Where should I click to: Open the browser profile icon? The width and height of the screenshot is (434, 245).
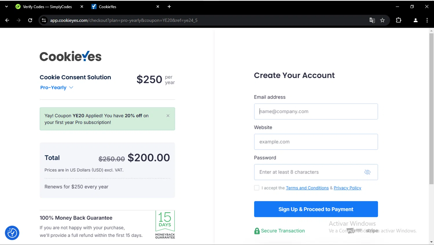pyautogui.click(x=415, y=20)
